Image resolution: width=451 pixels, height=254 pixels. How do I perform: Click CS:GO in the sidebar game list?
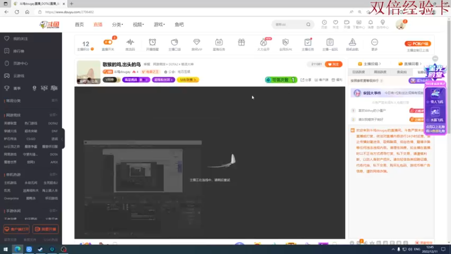[x=31, y=139]
